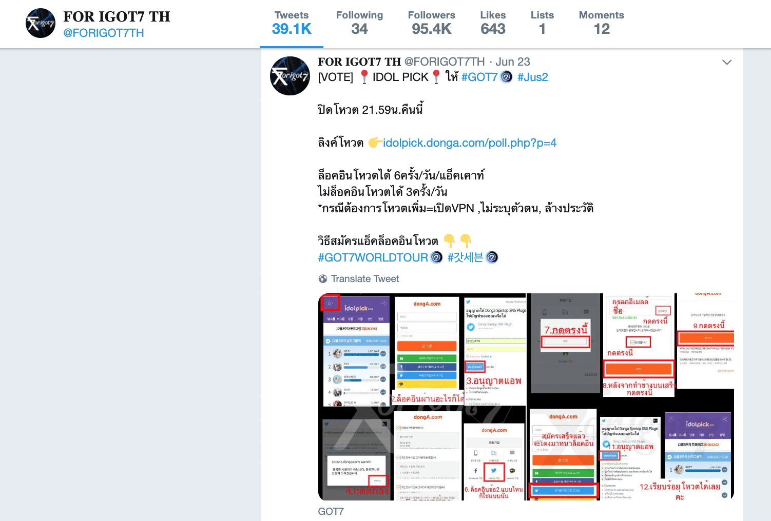Open the @FORIGOT7TH handle in header
Screen dimensions: 771x521
pos(104,33)
